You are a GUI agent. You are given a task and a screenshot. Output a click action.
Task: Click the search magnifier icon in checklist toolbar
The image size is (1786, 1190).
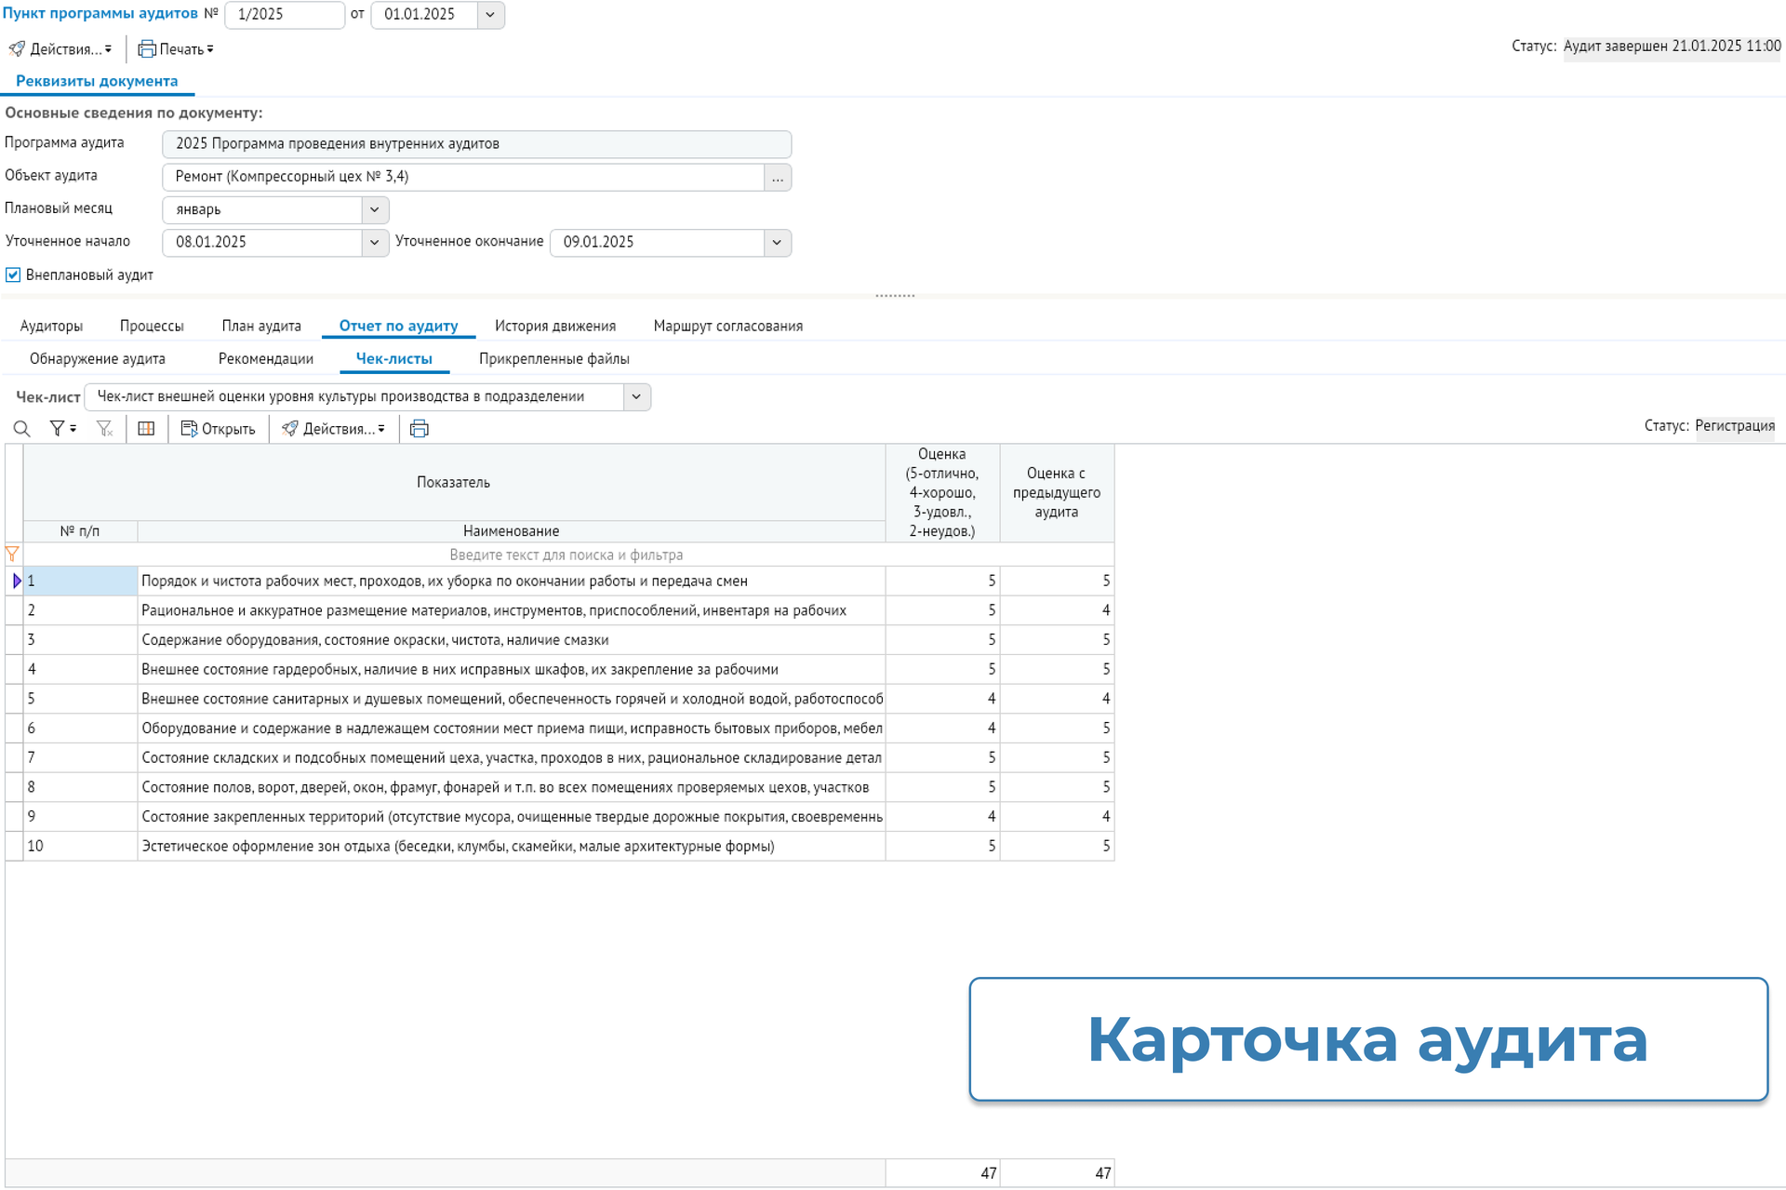[21, 429]
